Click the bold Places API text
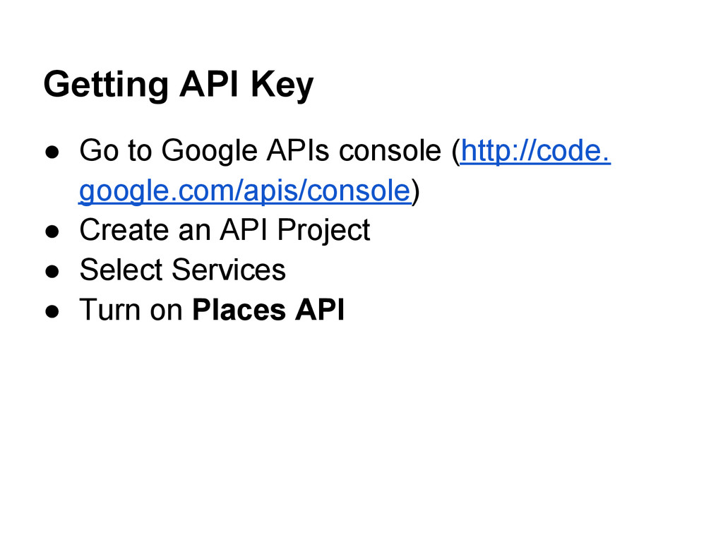 click(x=268, y=309)
